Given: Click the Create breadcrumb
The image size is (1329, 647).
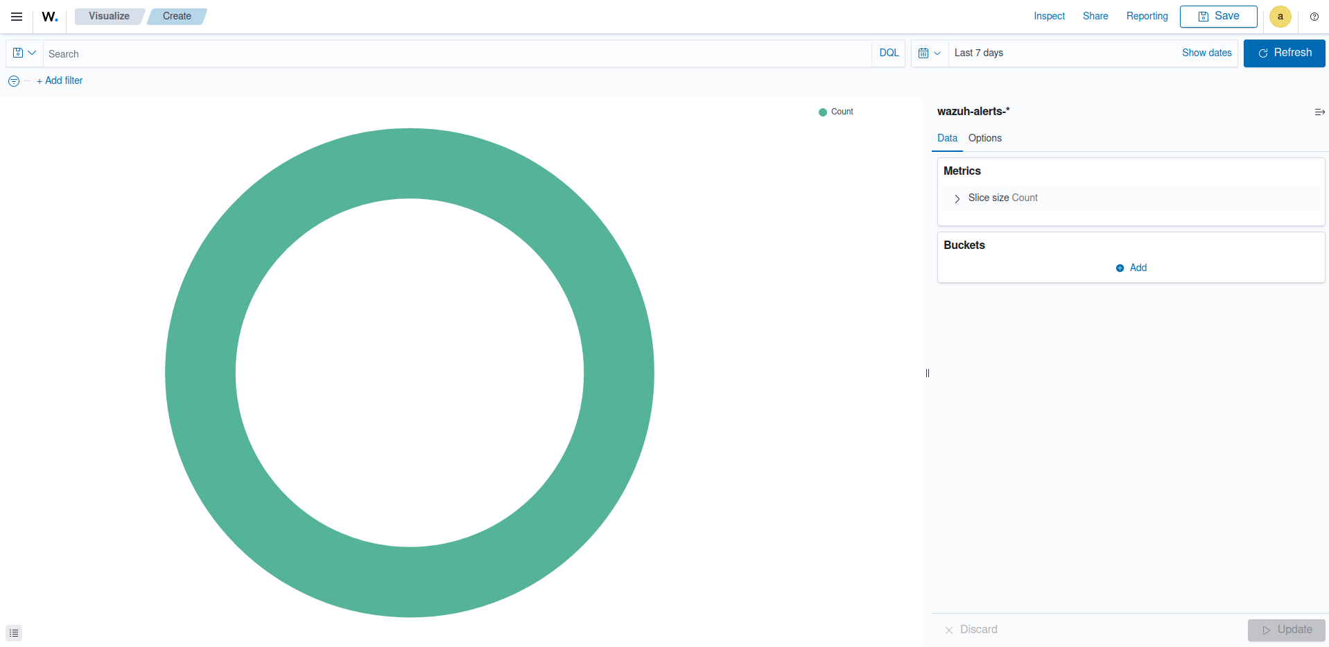Looking at the screenshot, I should tap(177, 16).
